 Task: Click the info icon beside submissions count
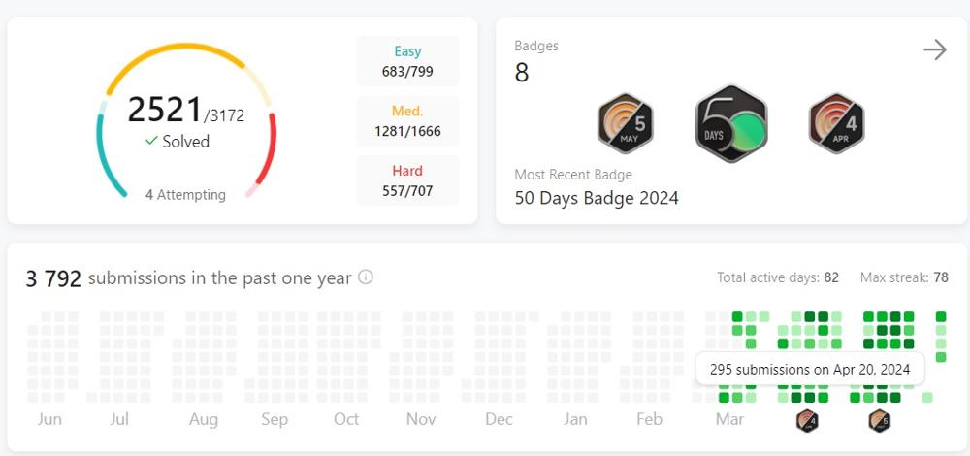click(366, 277)
